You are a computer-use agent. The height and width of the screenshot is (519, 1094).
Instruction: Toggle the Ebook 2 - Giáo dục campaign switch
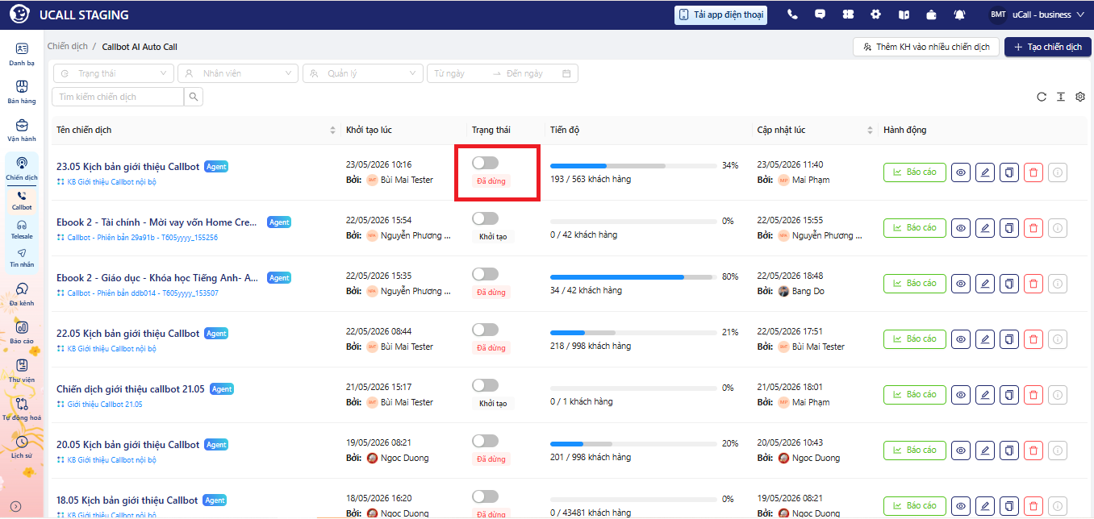(x=485, y=274)
